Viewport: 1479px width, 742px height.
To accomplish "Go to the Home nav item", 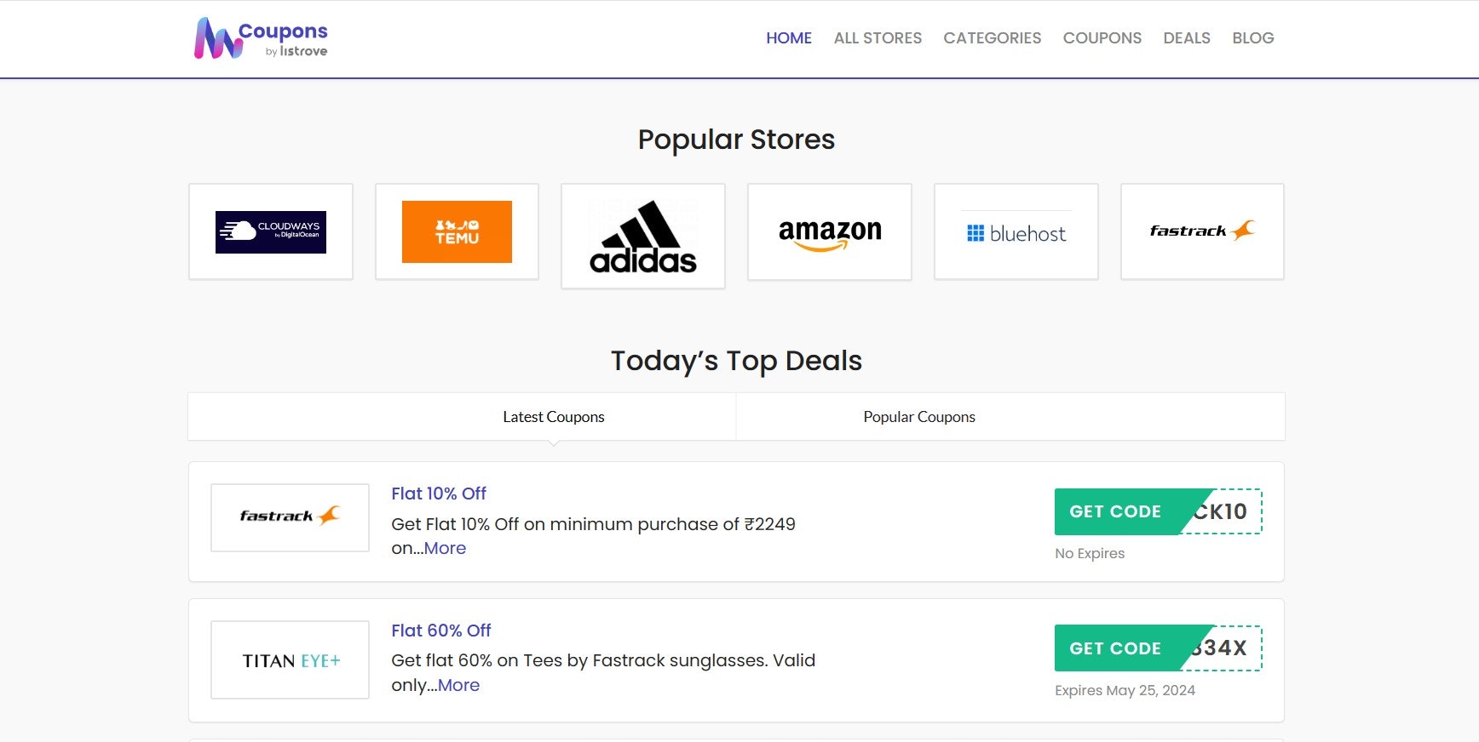I will [x=789, y=38].
